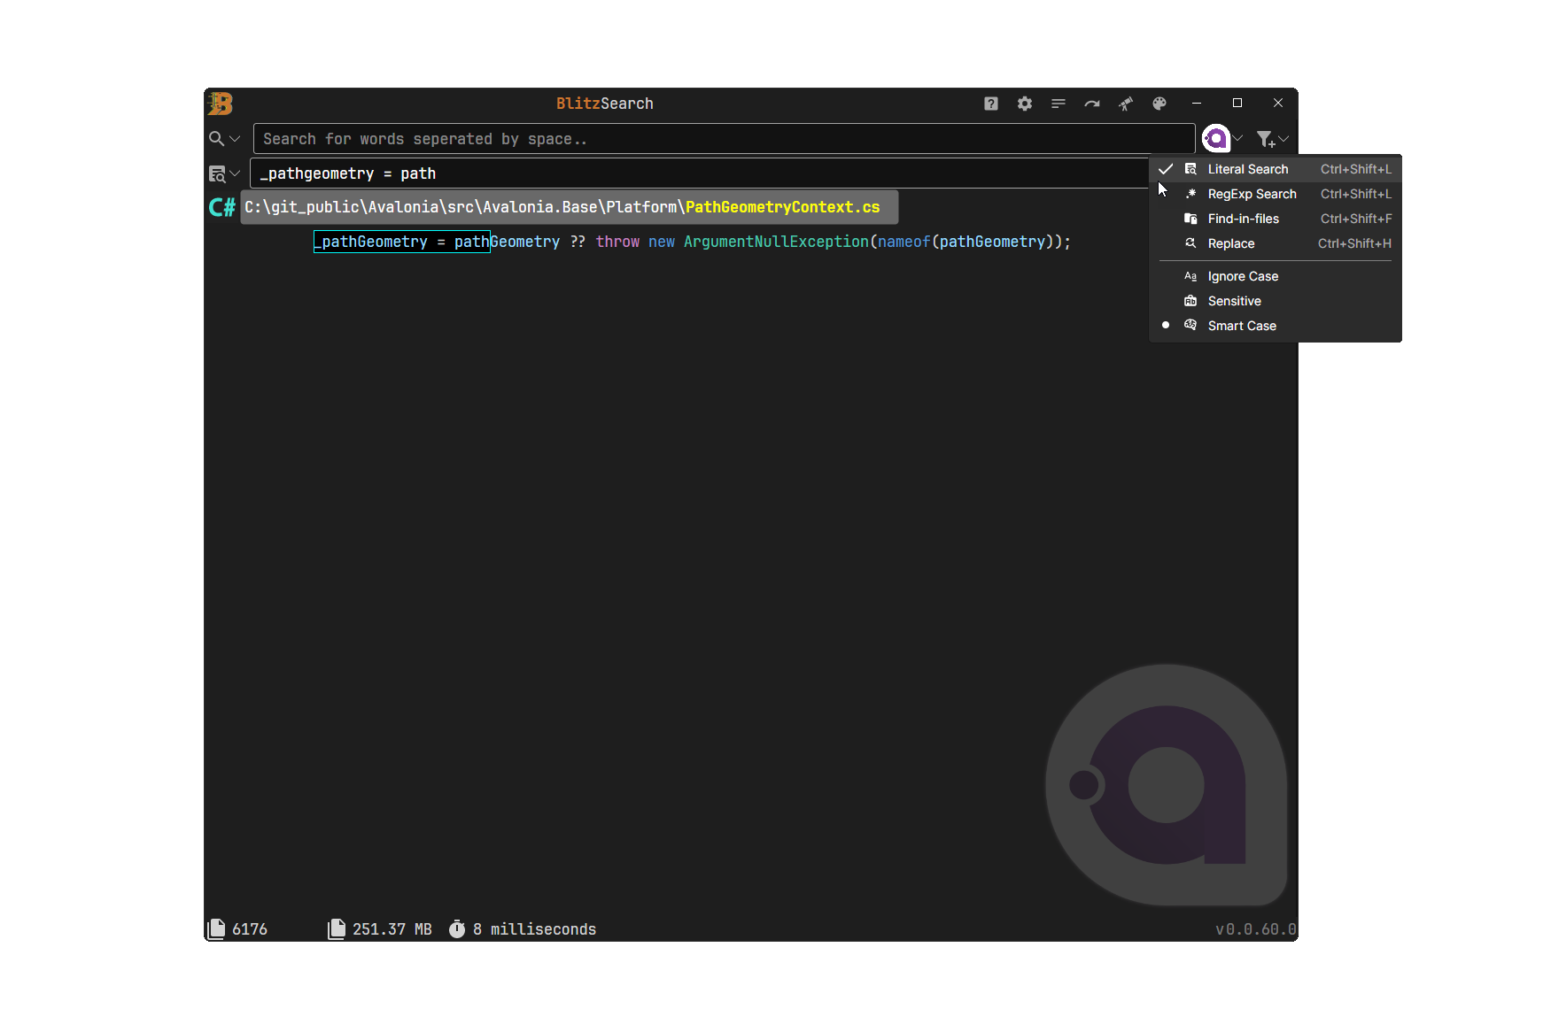
Task: Choose RegExp Search from the menu
Action: coord(1276,194)
